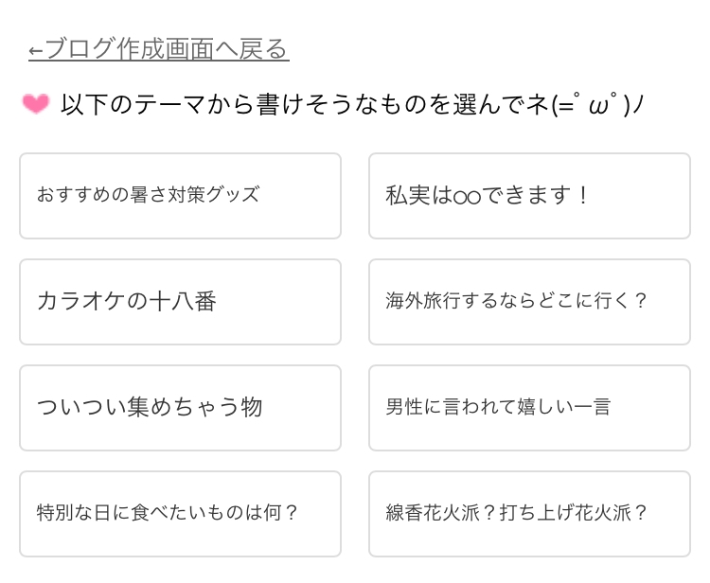Choose the 私実は○○できます！ theme
The height and width of the screenshot is (583, 710).
(x=529, y=196)
